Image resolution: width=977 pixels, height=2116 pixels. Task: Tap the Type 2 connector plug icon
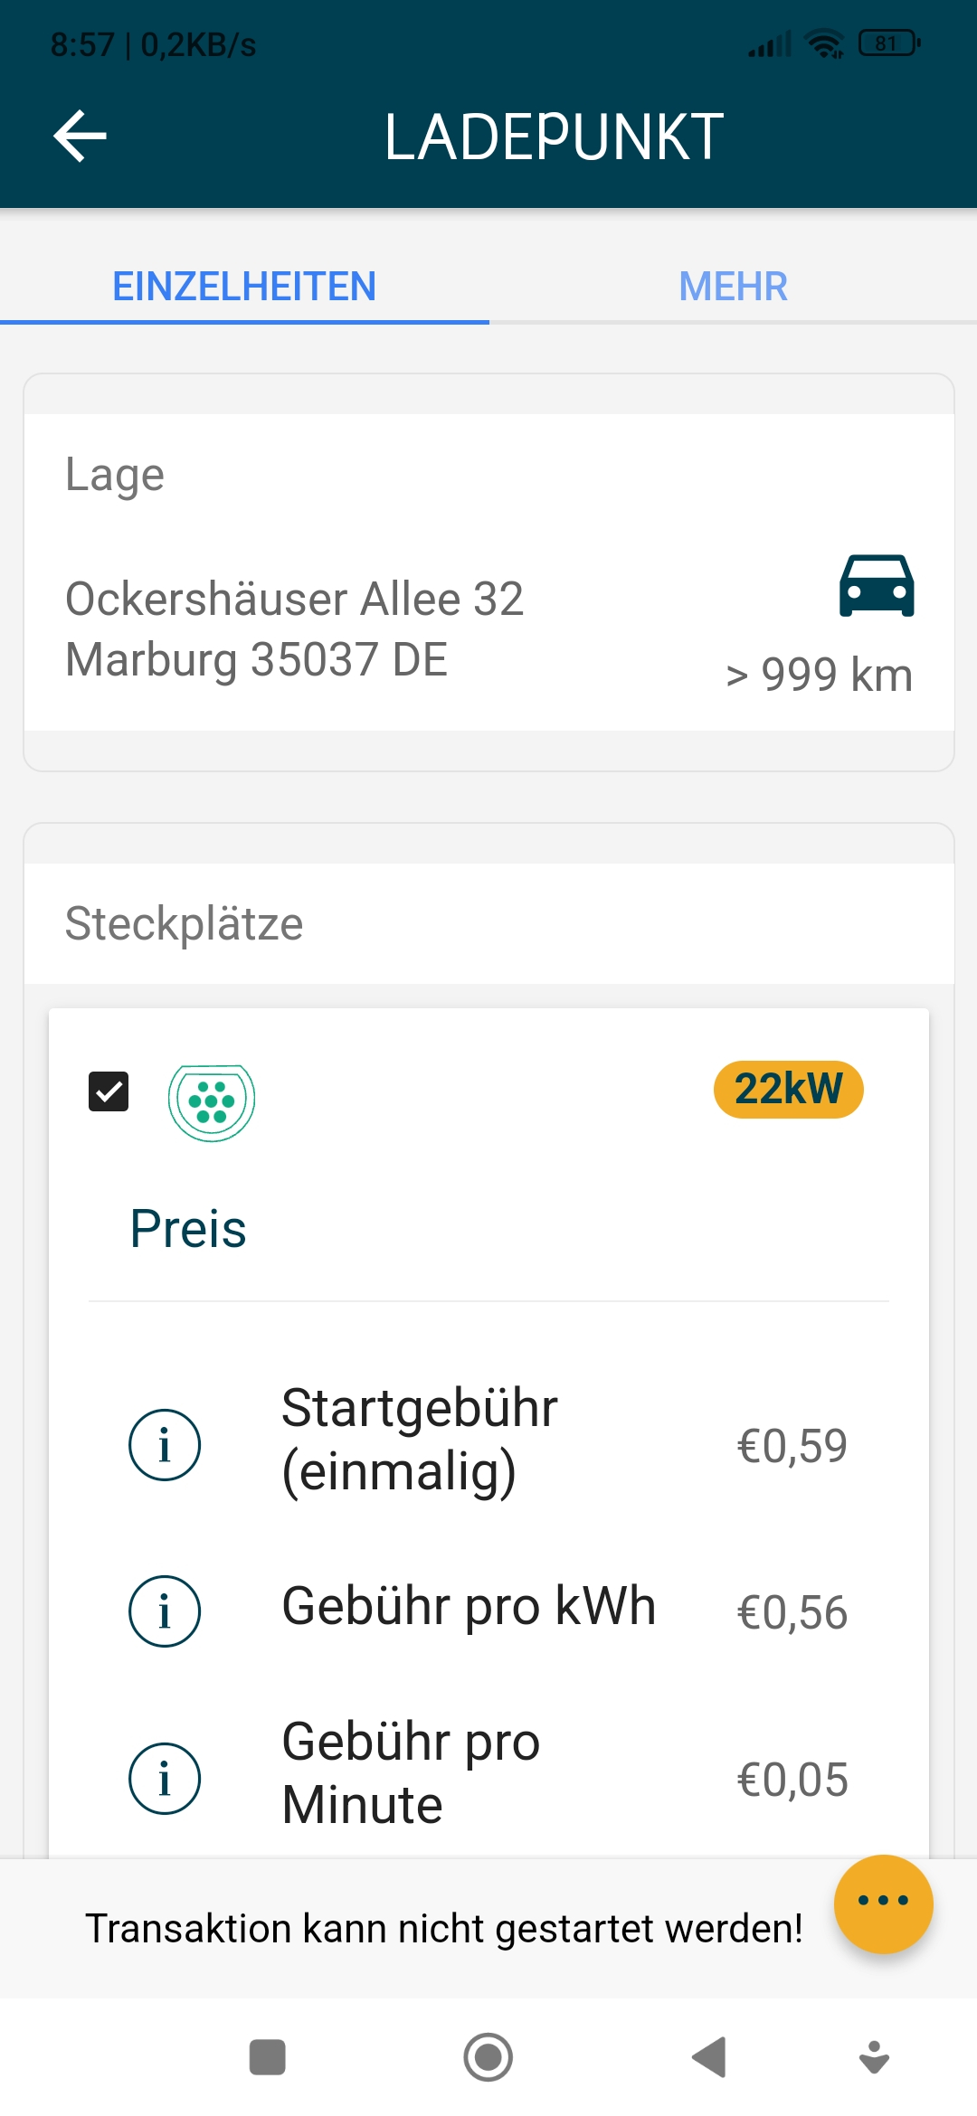212,1102
